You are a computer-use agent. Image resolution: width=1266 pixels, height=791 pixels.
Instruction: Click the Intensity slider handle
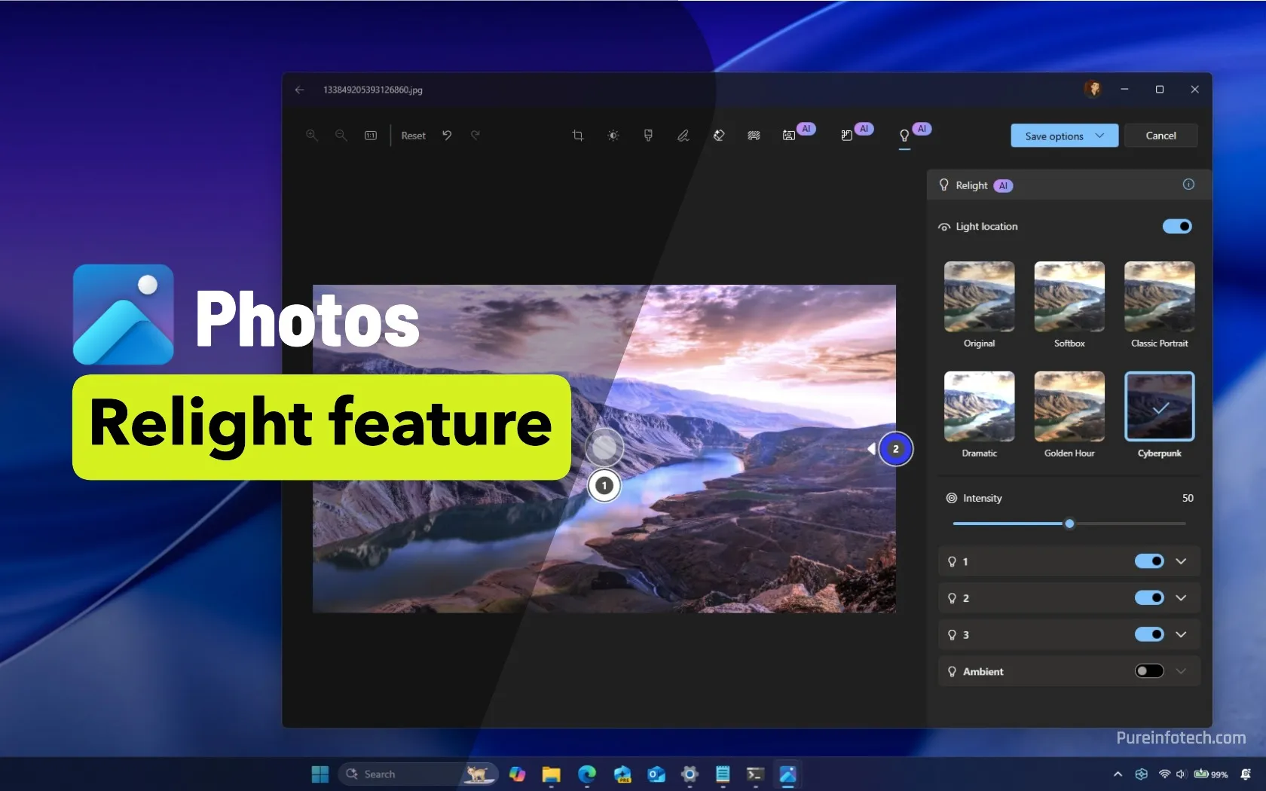click(x=1069, y=524)
